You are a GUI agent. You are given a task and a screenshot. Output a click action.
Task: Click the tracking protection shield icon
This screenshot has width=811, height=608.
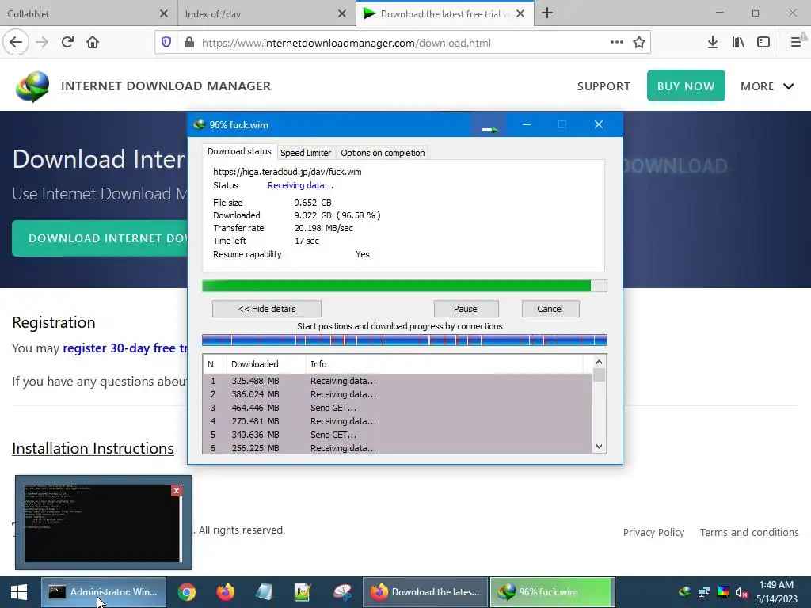click(x=166, y=43)
